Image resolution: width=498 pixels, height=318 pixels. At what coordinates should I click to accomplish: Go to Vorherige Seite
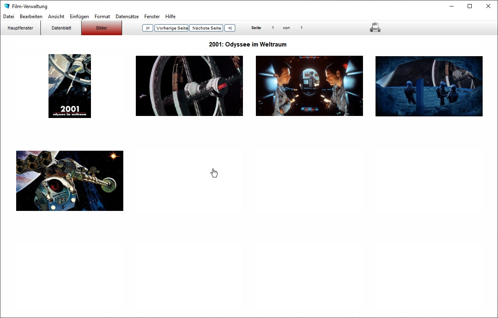[171, 28]
